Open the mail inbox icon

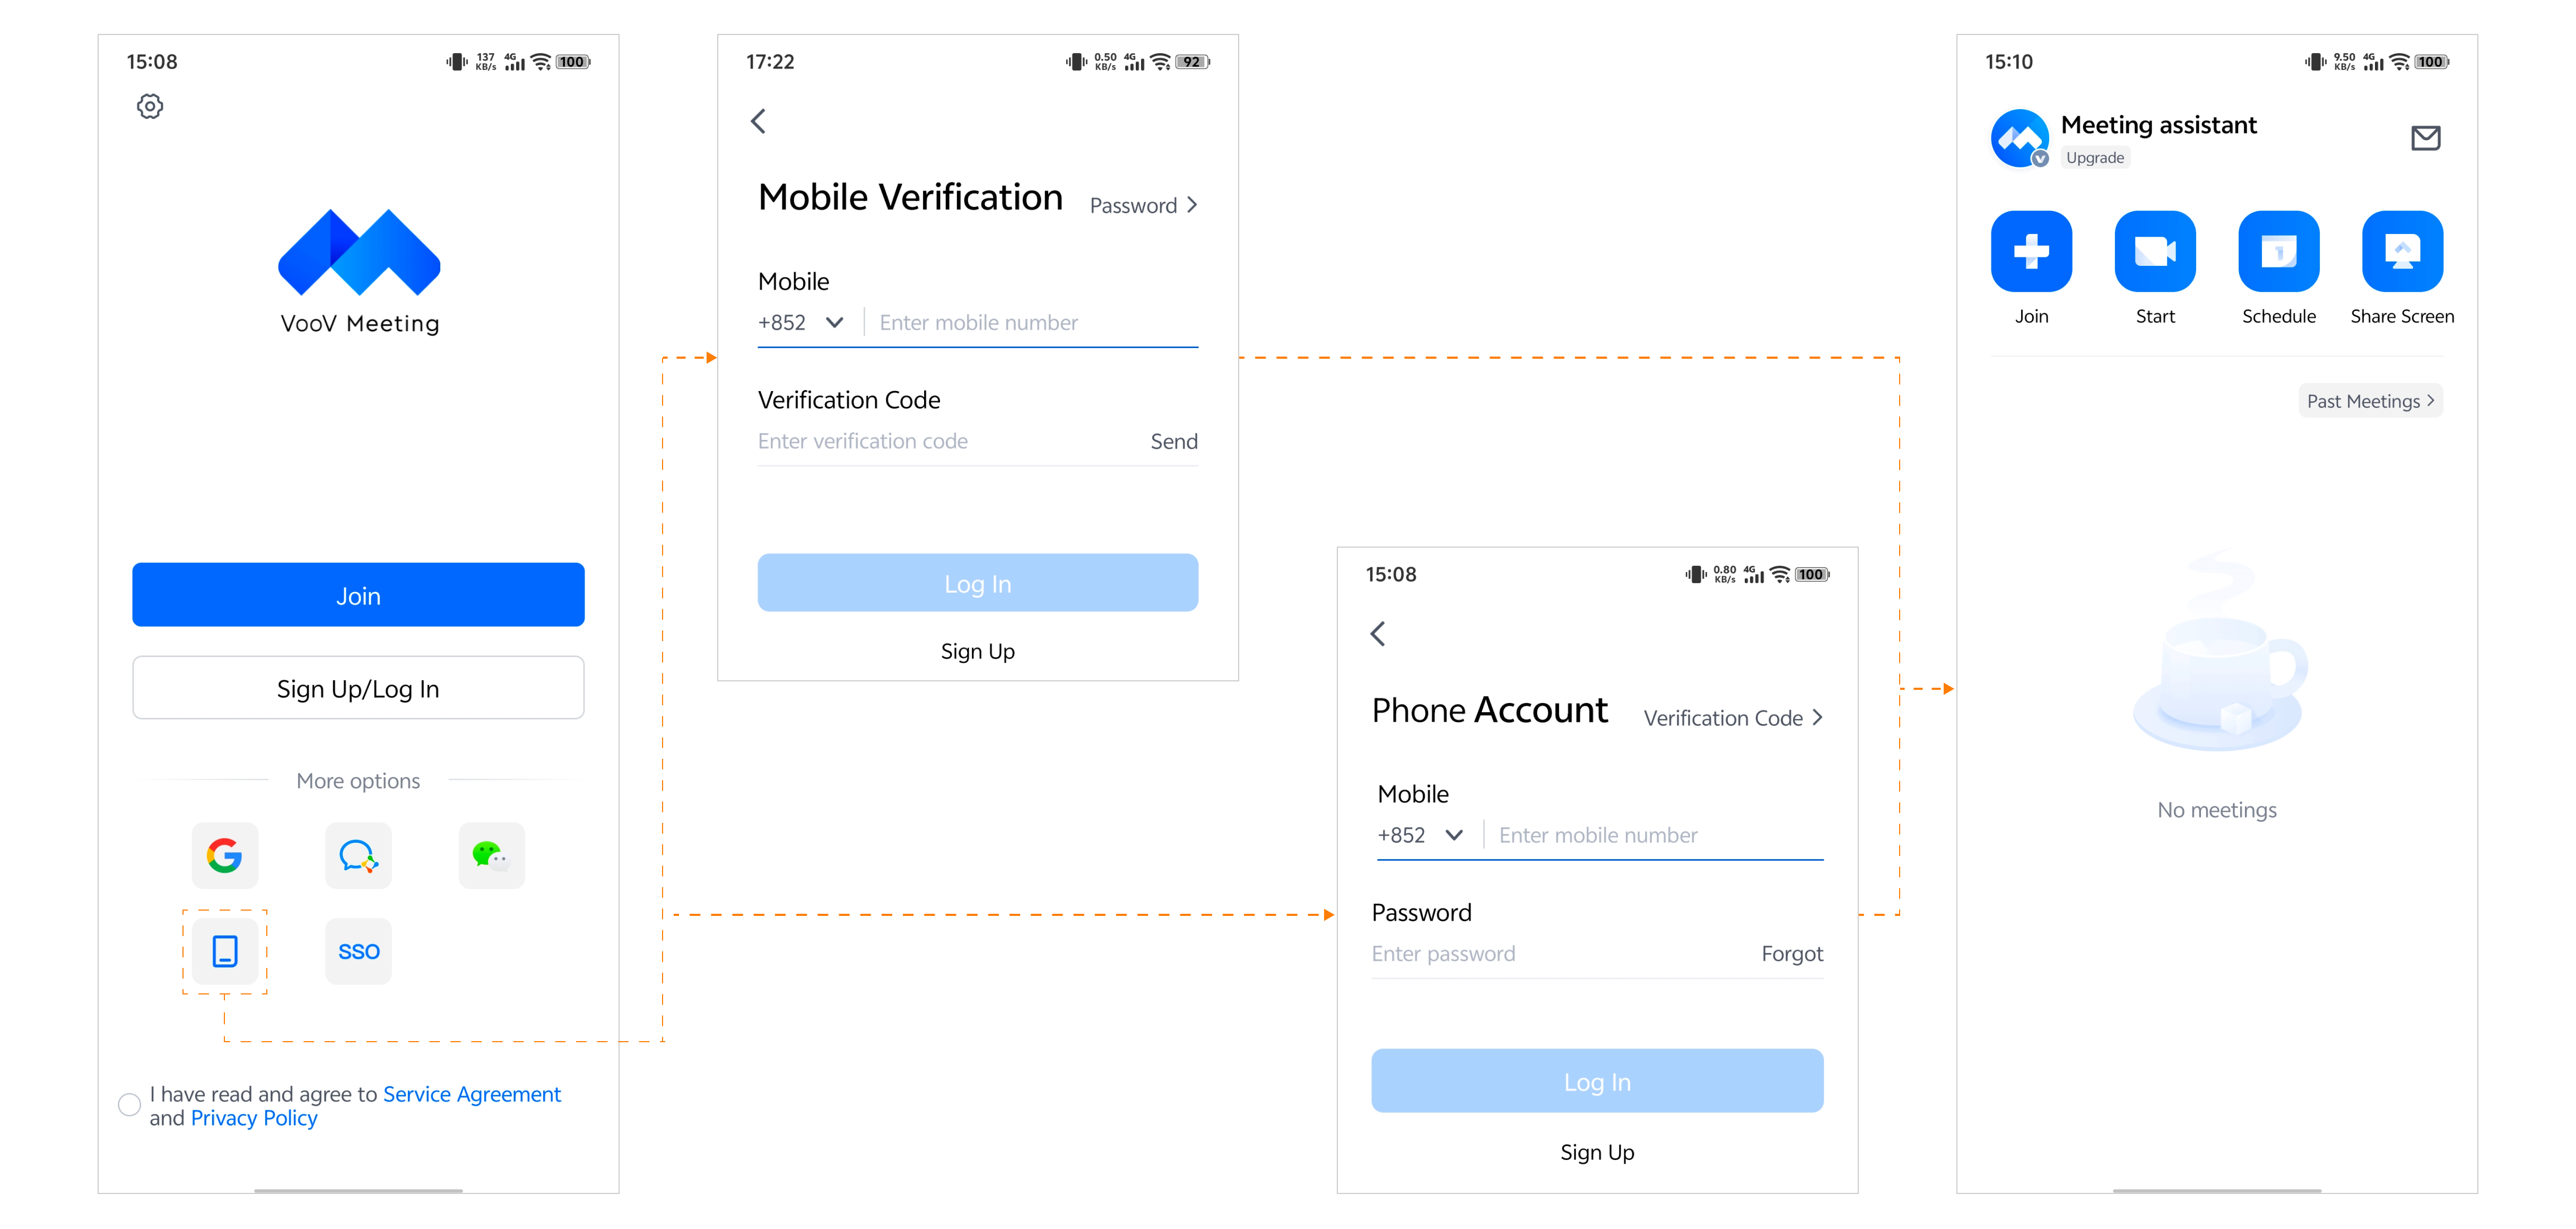(2425, 138)
